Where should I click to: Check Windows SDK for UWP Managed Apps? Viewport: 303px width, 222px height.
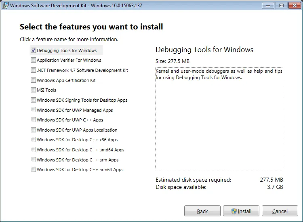pyautogui.click(x=33, y=110)
